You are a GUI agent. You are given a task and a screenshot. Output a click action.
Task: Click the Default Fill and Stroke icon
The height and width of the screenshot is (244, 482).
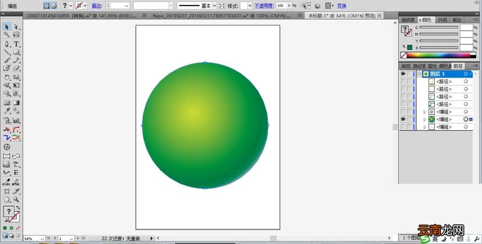5,220
